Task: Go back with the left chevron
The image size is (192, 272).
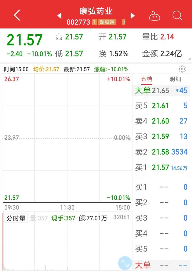Action: coord(17,15)
